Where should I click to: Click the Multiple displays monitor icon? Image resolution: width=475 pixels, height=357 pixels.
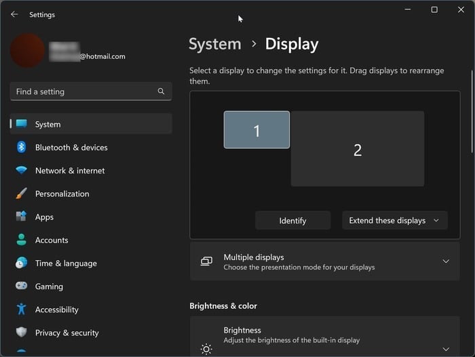click(206, 261)
